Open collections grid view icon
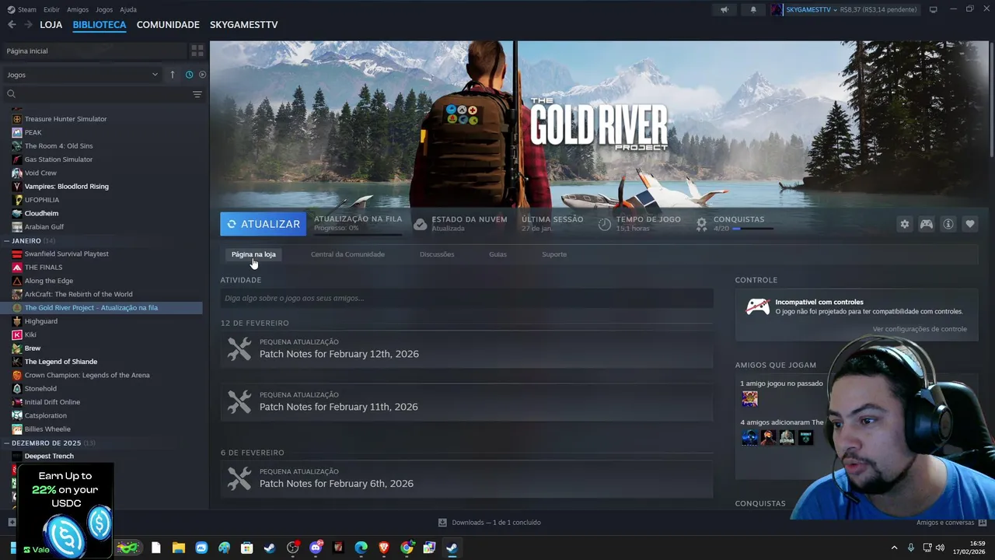995x560 pixels. coord(197,51)
